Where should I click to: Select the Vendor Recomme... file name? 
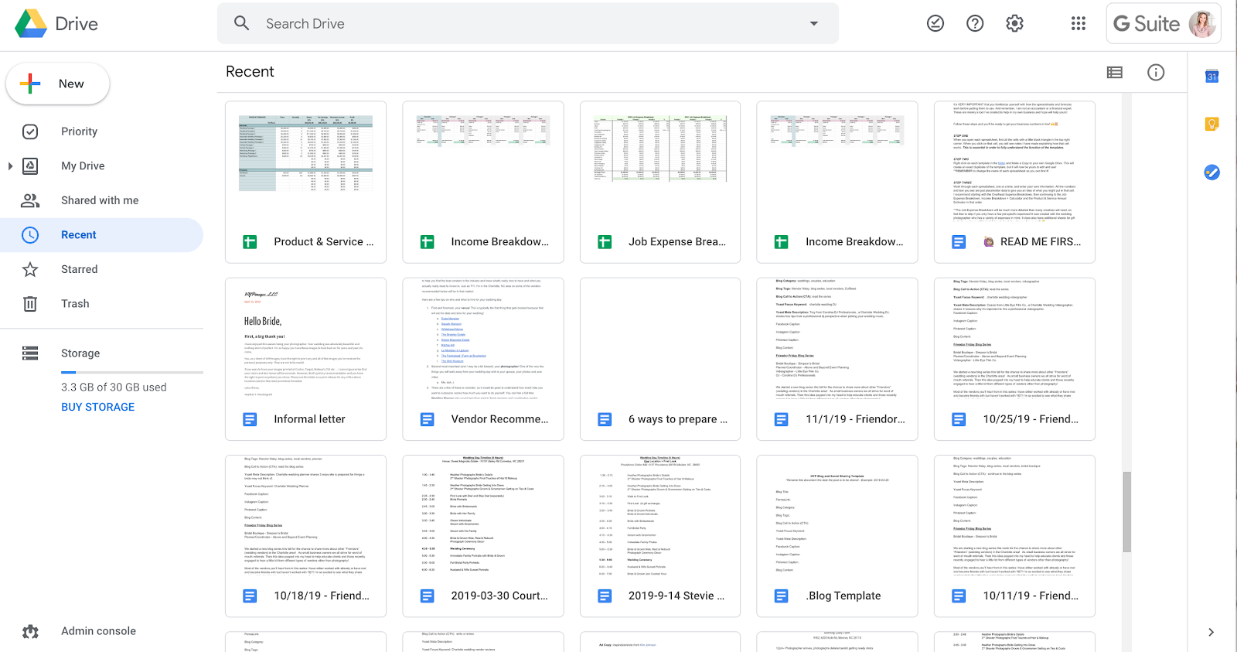(499, 419)
